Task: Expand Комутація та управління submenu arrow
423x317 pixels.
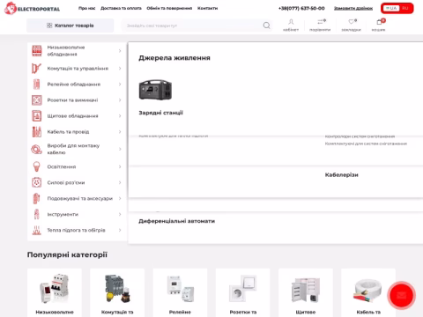Action: click(x=120, y=69)
